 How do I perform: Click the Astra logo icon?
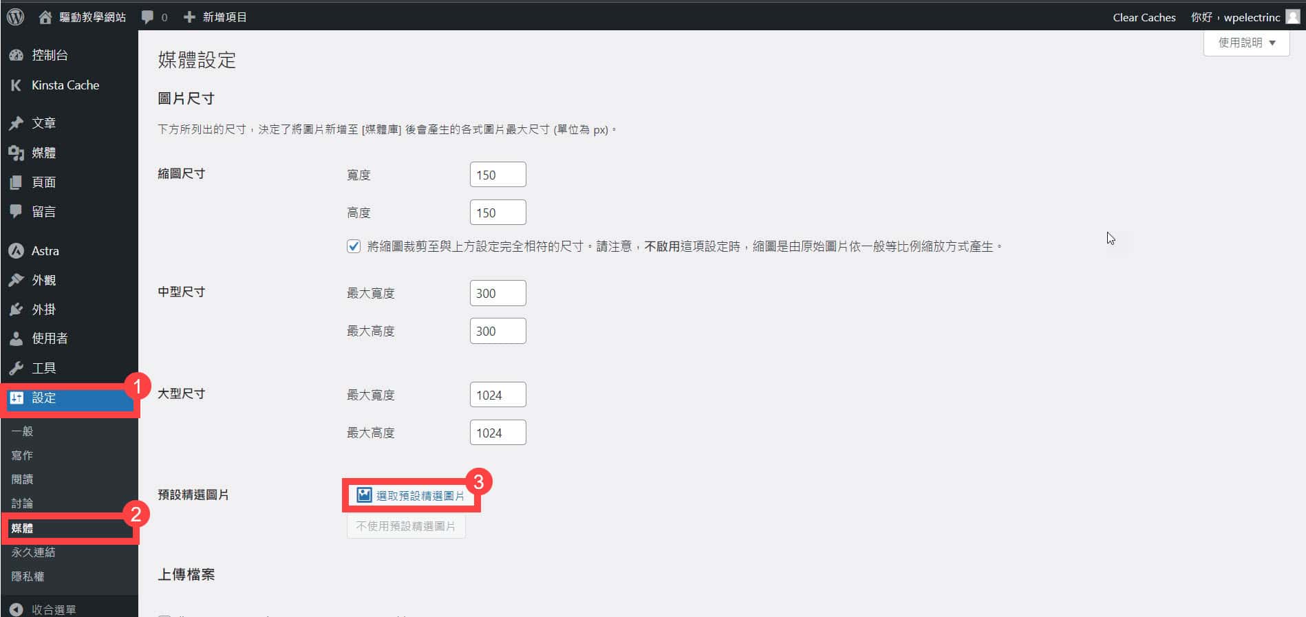coord(16,251)
